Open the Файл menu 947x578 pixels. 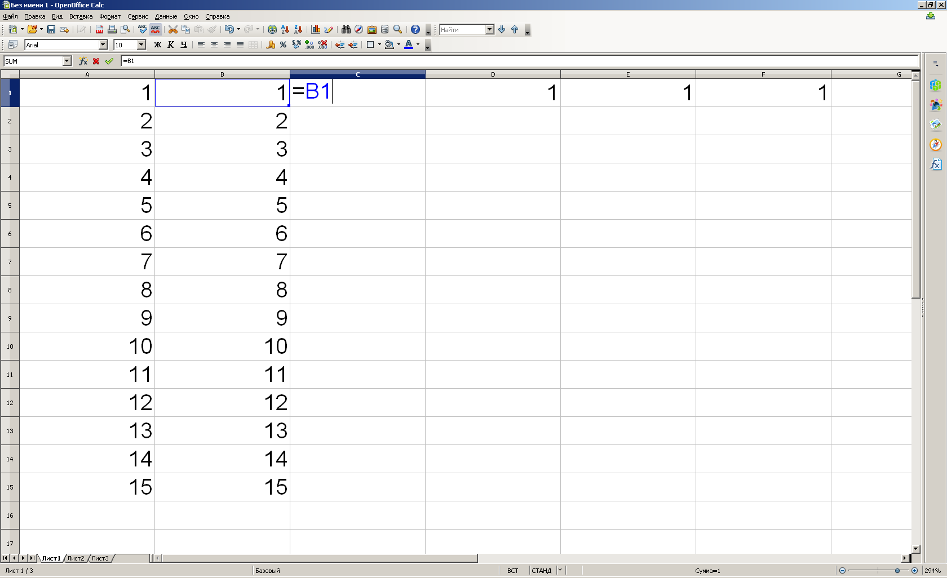10,16
